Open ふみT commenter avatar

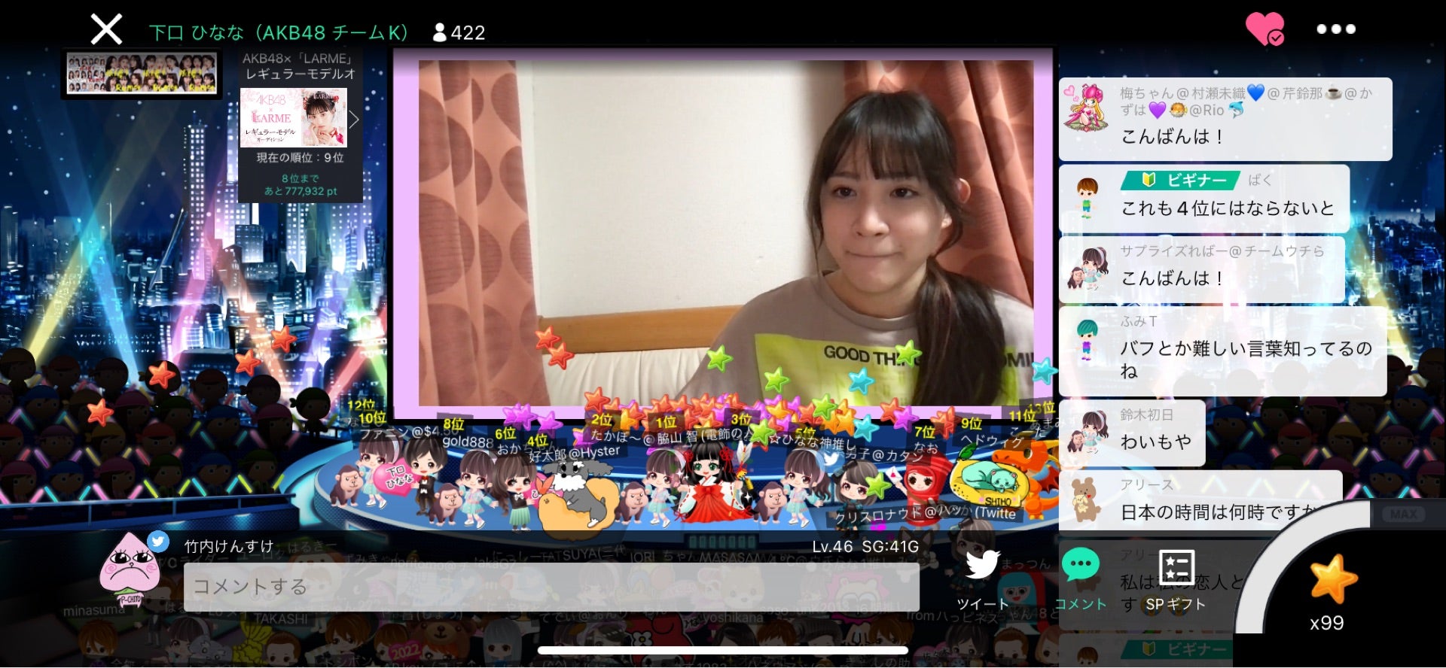point(1086,339)
